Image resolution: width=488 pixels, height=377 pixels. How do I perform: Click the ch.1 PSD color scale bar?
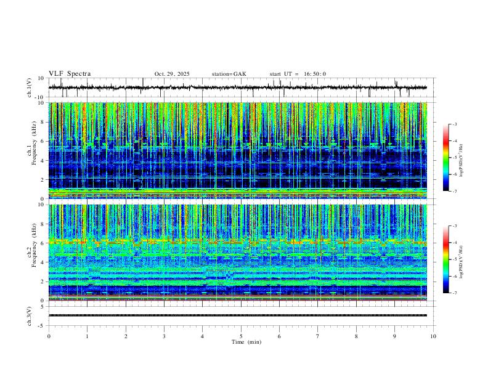[446, 158]
